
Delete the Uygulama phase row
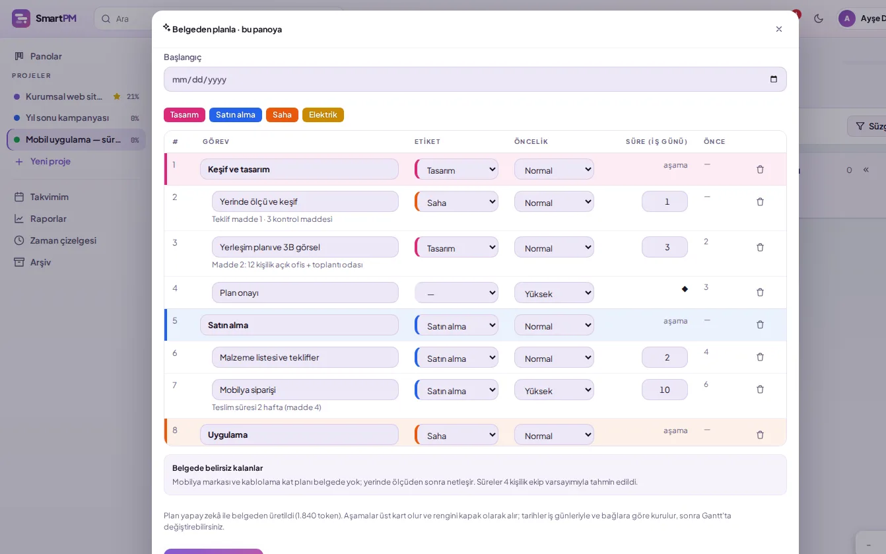760,435
